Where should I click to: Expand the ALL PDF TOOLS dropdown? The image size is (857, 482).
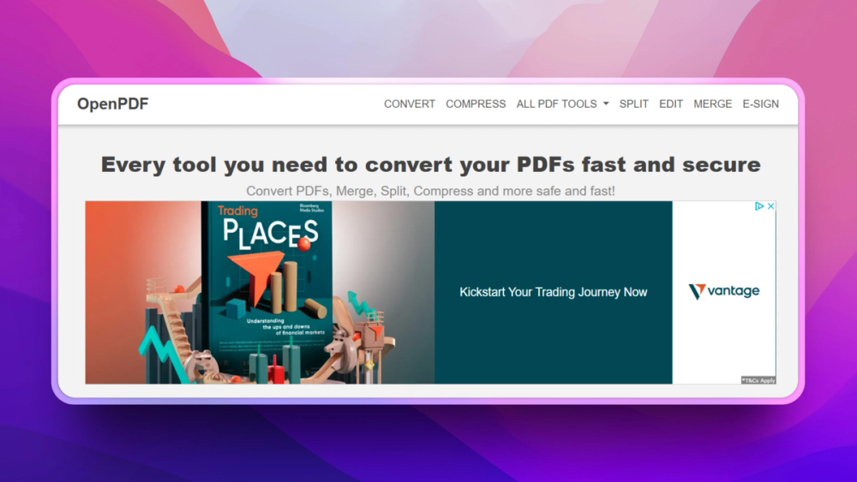[562, 104]
